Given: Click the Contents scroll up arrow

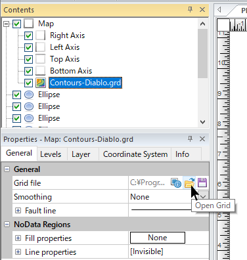Looking at the screenshot, I should [202, 24].
